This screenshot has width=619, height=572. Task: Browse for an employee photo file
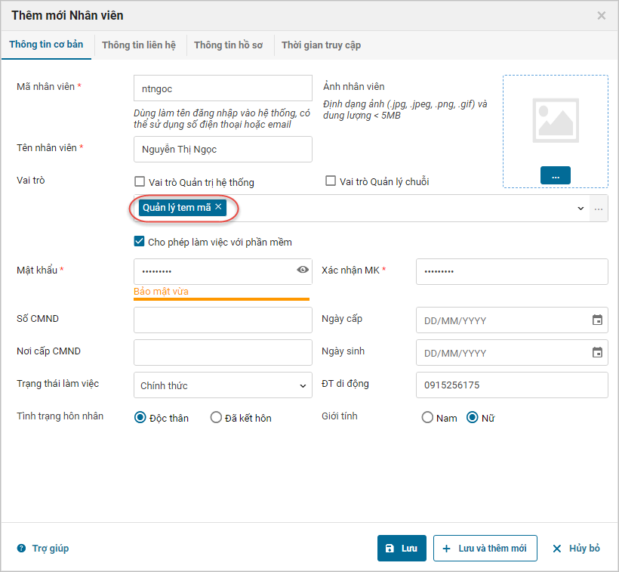coord(555,175)
